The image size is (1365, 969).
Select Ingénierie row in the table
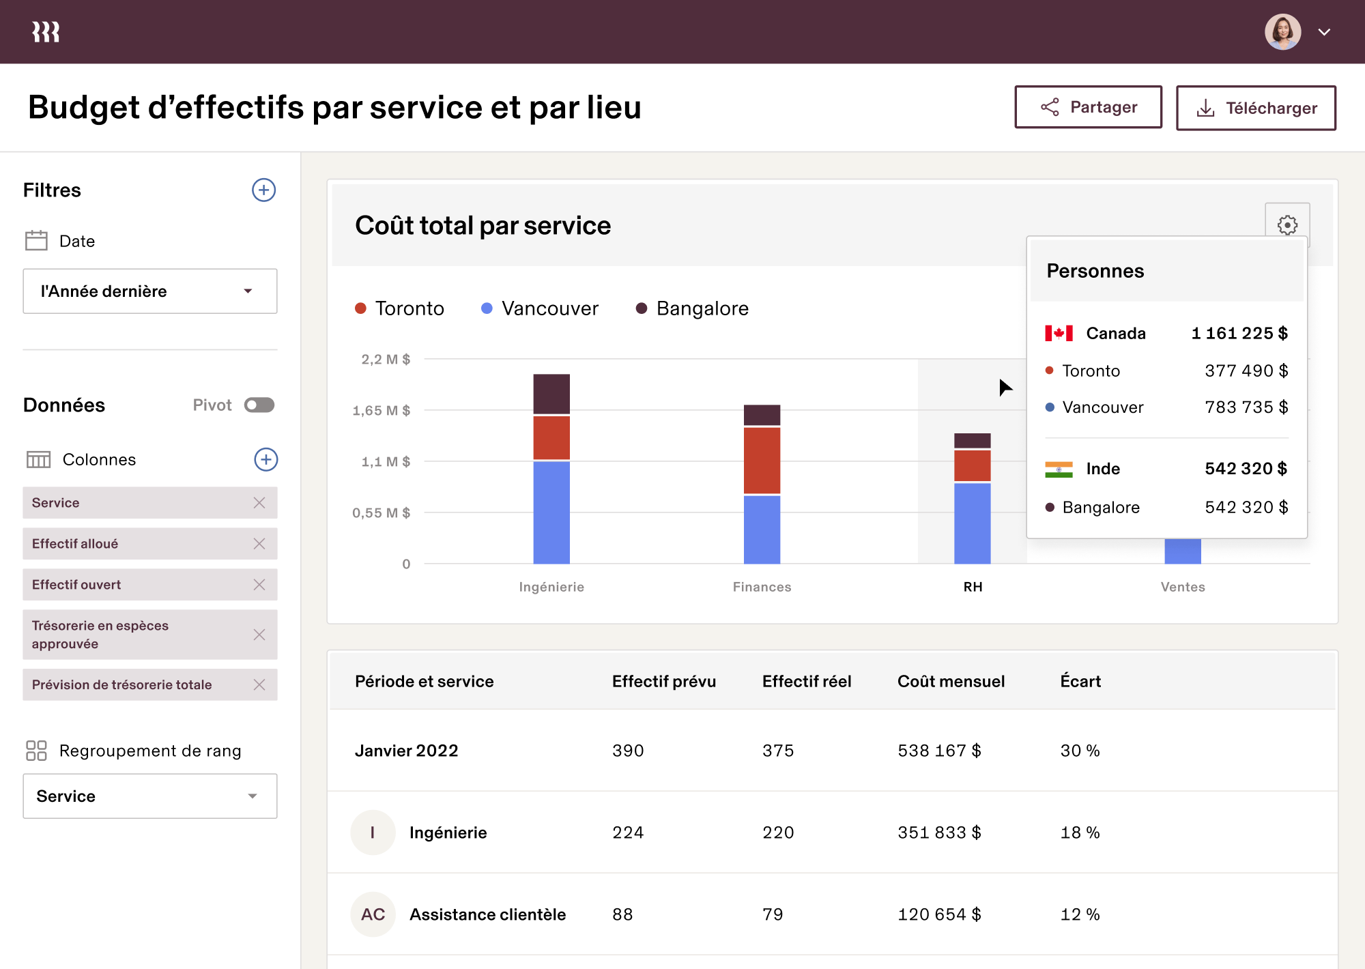click(x=448, y=833)
